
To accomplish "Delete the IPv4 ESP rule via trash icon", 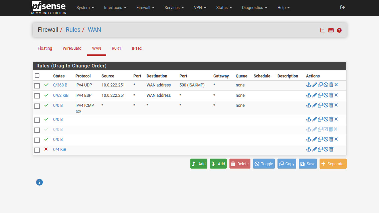I will click(x=331, y=95).
